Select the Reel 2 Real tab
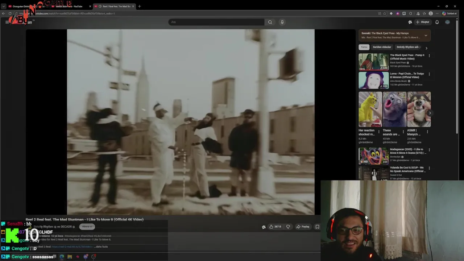The height and width of the screenshot is (261, 464). [114, 6]
